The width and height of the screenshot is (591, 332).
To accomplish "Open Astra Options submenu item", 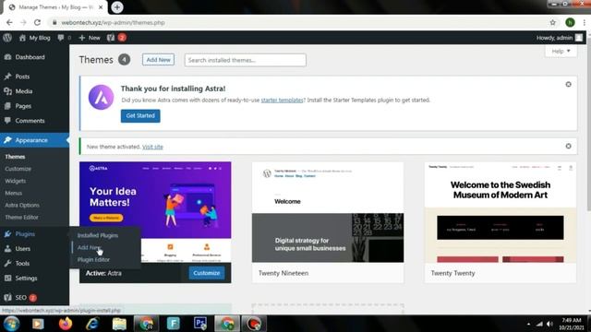I will [x=22, y=205].
